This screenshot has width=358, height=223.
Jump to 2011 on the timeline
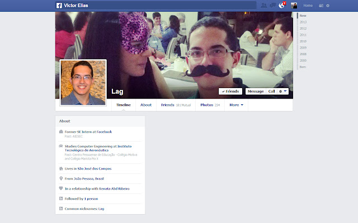click(x=303, y=35)
